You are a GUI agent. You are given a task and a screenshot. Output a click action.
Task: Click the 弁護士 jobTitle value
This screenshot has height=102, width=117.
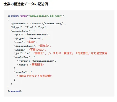pos(39,53)
